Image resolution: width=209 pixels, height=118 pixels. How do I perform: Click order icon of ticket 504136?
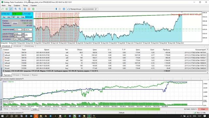coord(4,58)
